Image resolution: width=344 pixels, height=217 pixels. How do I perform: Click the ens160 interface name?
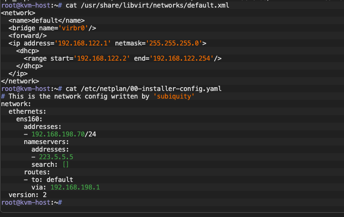[x=29, y=119]
